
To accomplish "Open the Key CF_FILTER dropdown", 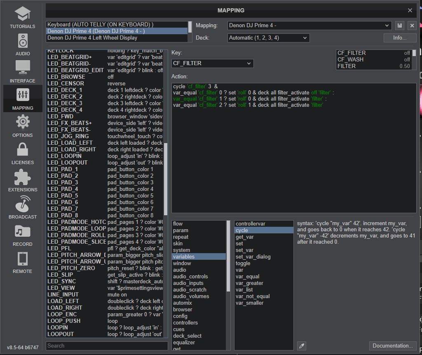I will pos(212,63).
